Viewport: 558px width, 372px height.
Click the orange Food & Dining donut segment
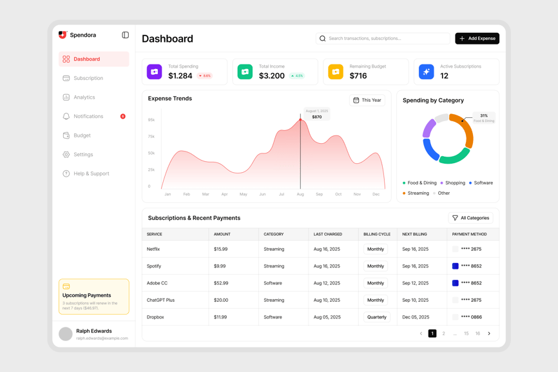pos(468,132)
